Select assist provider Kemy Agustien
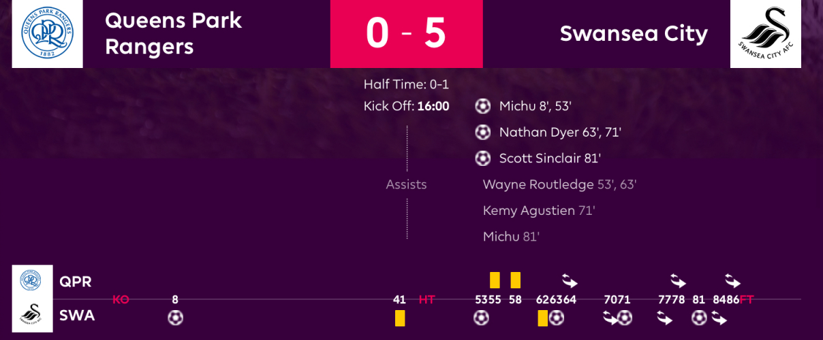This screenshot has height=340, width=823. point(529,211)
